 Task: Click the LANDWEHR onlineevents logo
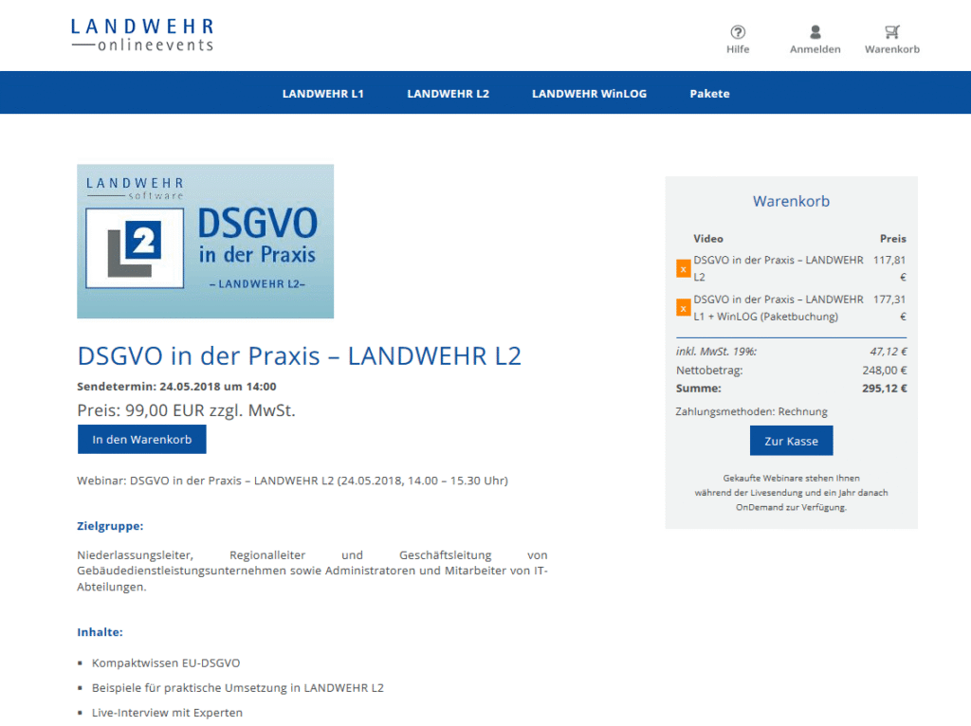tap(142, 35)
